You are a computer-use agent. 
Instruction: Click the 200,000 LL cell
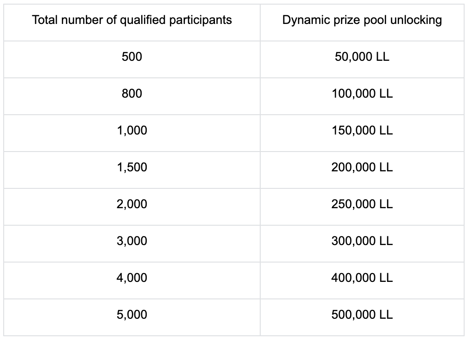tap(362, 168)
